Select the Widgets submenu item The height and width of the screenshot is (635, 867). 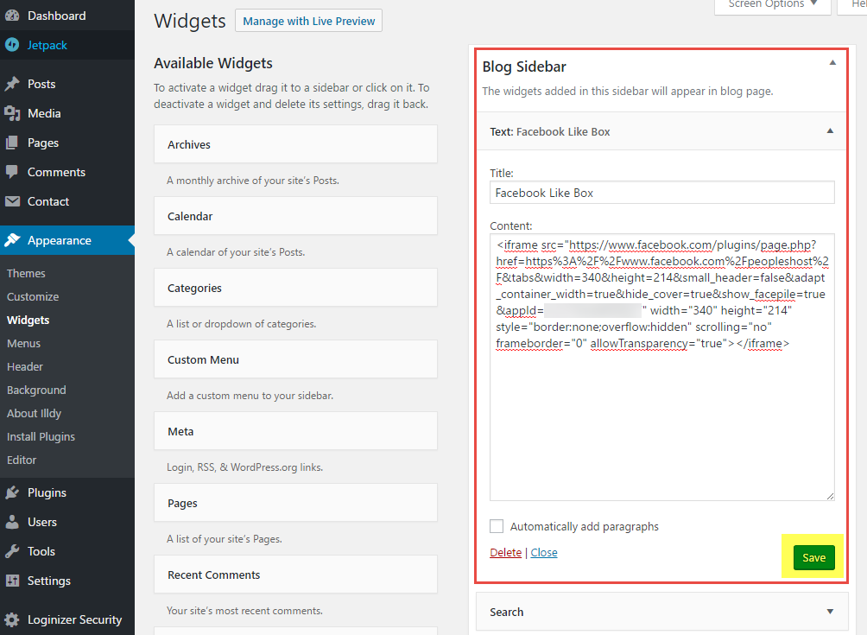click(28, 320)
